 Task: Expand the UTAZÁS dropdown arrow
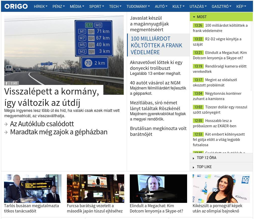[x=205, y=6]
